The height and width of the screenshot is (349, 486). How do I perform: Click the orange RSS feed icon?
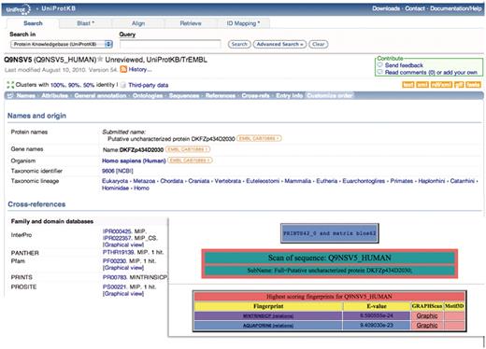(123, 69)
